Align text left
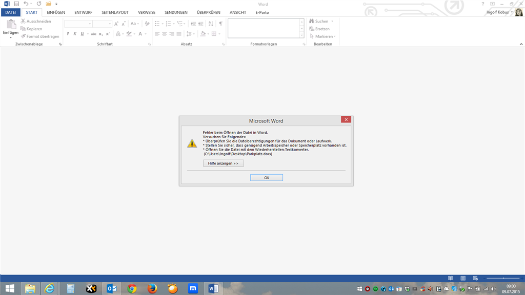The image size is (525, 295). (157, 34)
